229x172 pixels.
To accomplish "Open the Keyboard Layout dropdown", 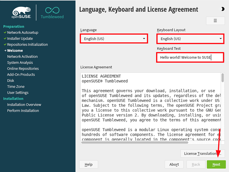I will click(190, 39).
